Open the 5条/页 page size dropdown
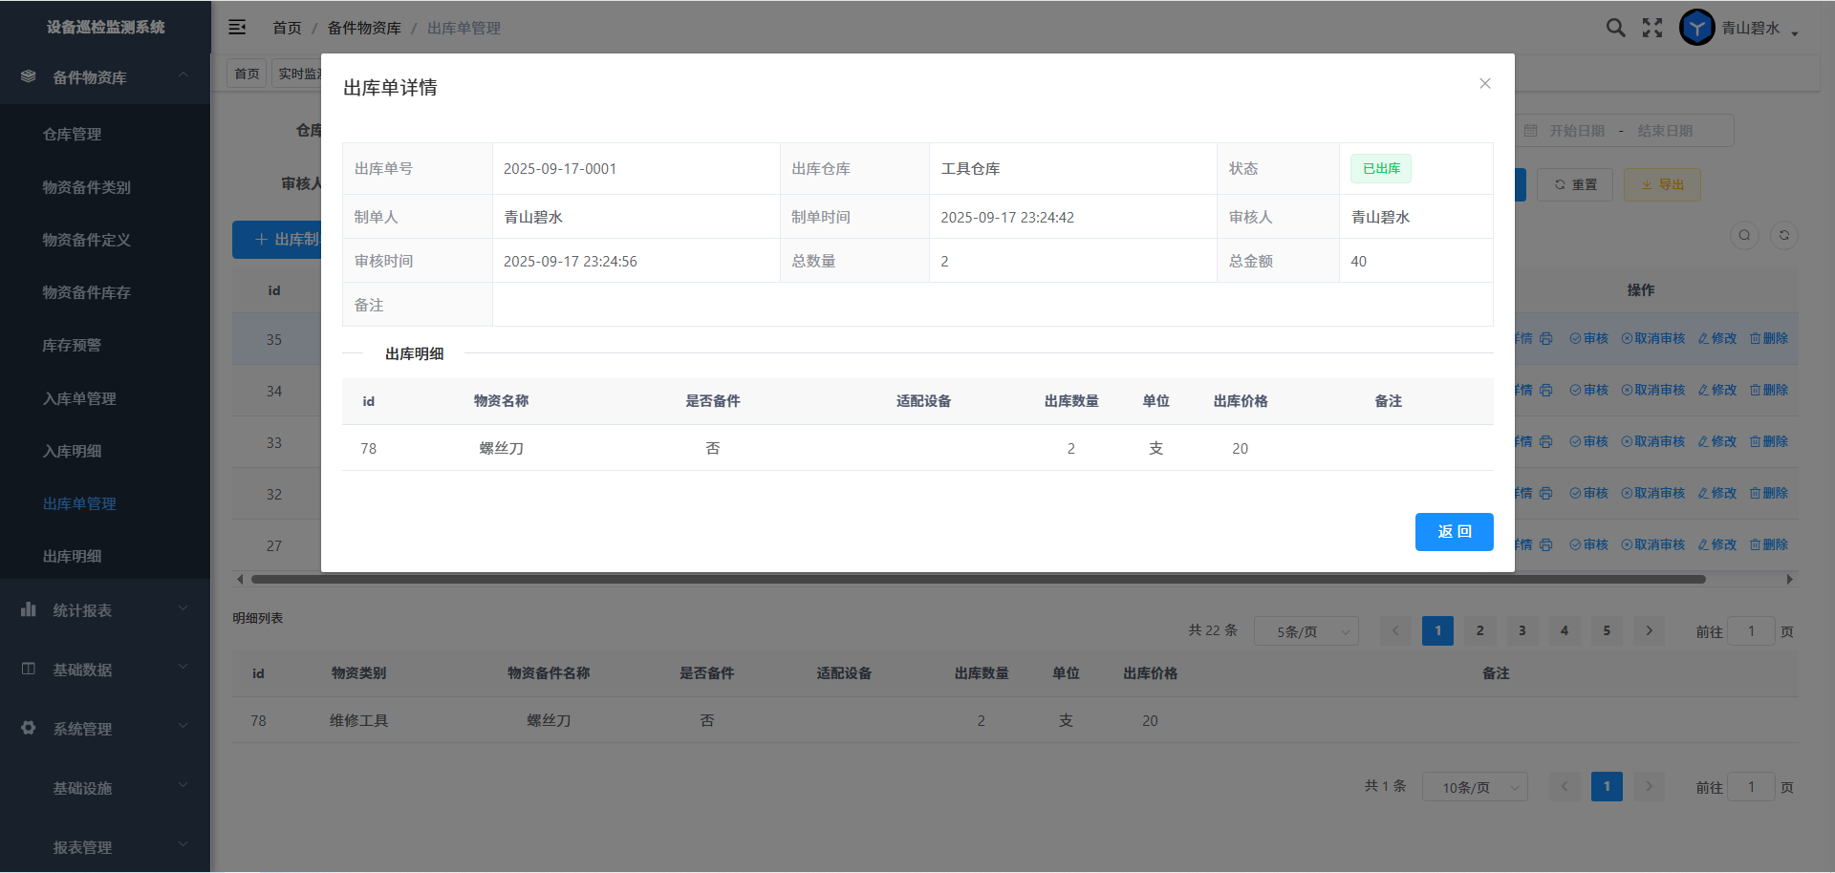The width and height of the screenshot is (1835, 873). tap(1306, 631)
